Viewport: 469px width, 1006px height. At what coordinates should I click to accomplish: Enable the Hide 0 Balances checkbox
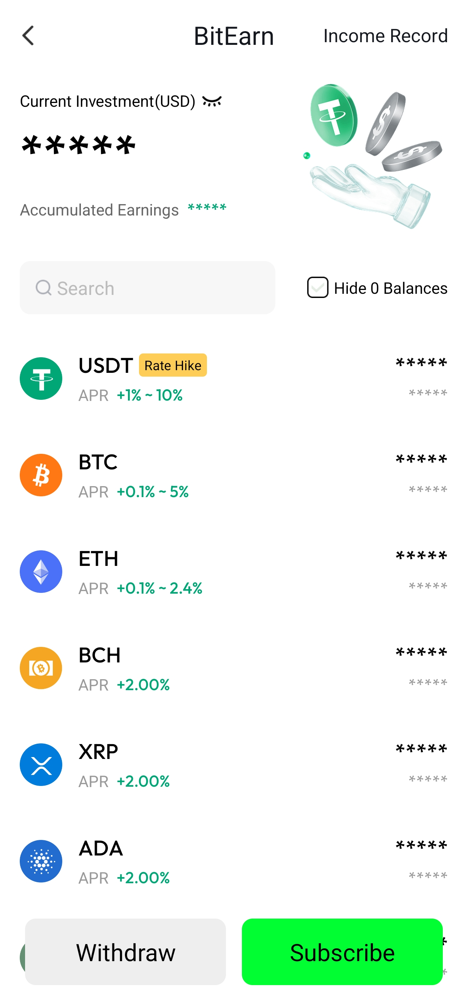point(317,287)
